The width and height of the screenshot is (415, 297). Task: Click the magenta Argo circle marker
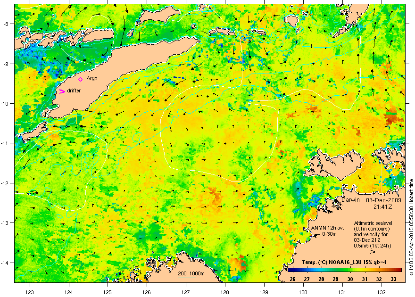point(81,79)
